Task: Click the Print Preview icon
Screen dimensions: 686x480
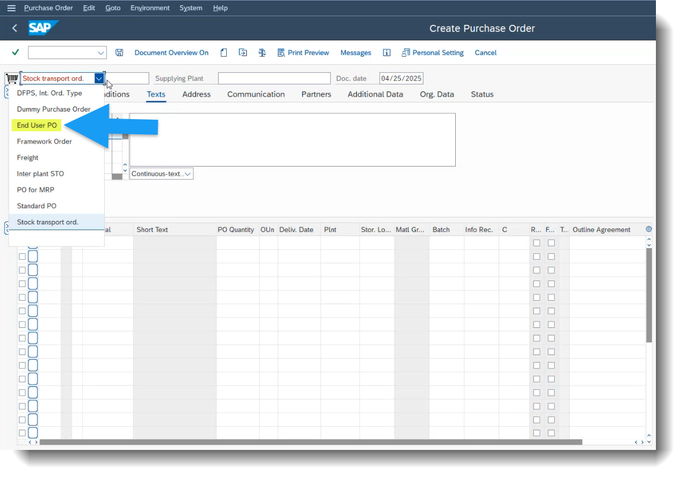Action: (x=281, y=53)
